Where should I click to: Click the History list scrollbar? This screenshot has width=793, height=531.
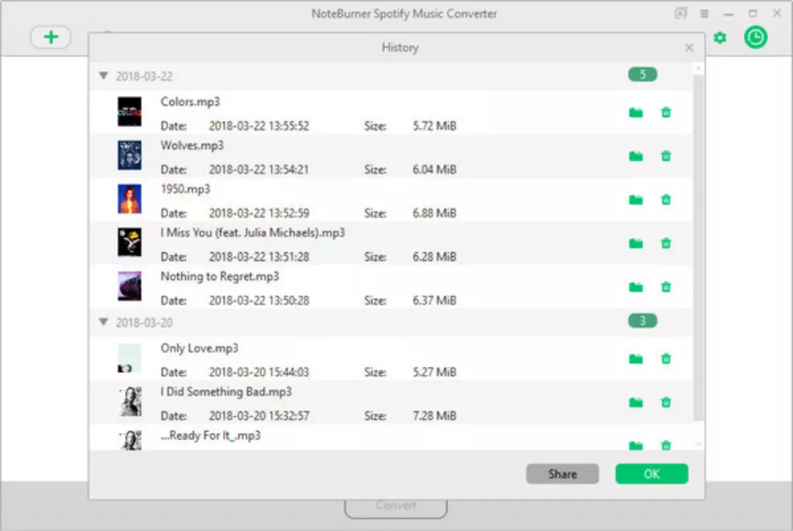(x=698, y=248)
